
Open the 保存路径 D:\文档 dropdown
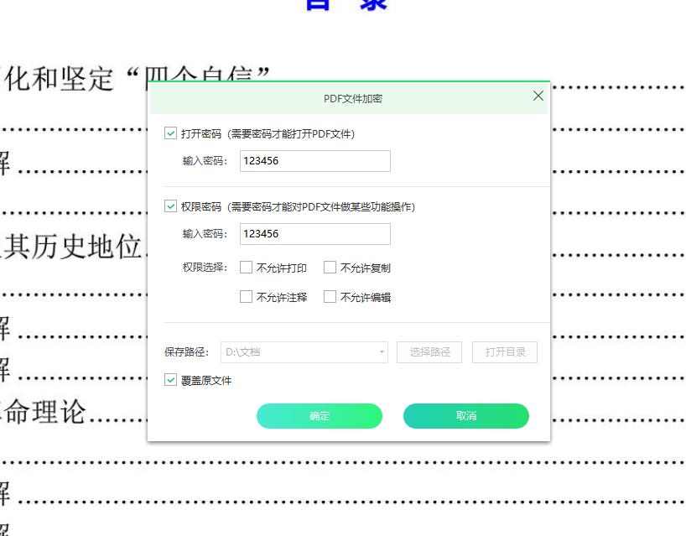point(304,352)
